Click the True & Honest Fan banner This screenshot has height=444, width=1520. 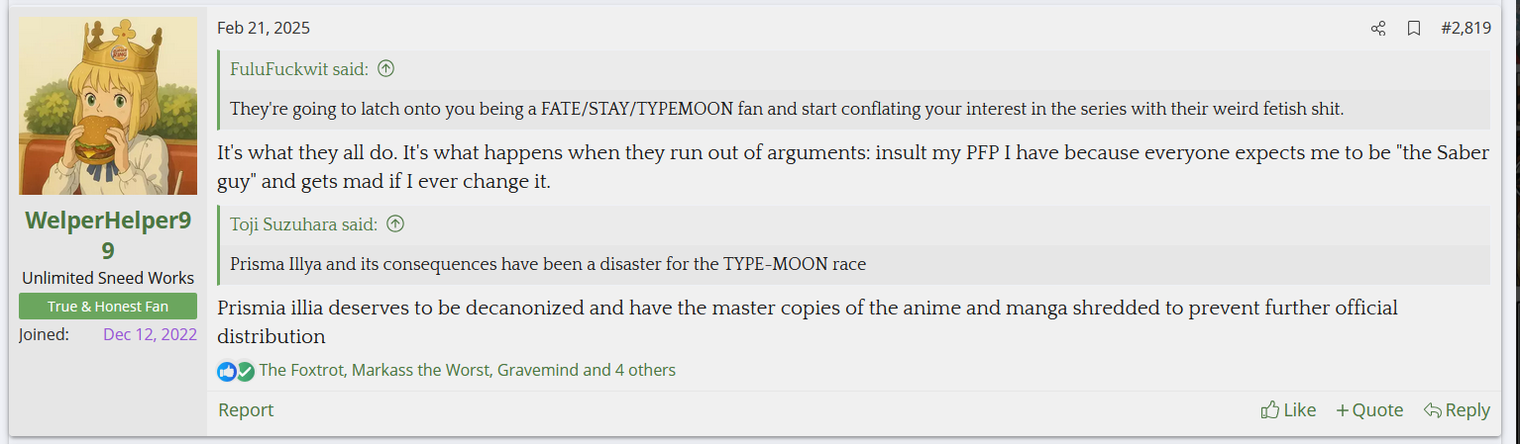tap(108, 307)
